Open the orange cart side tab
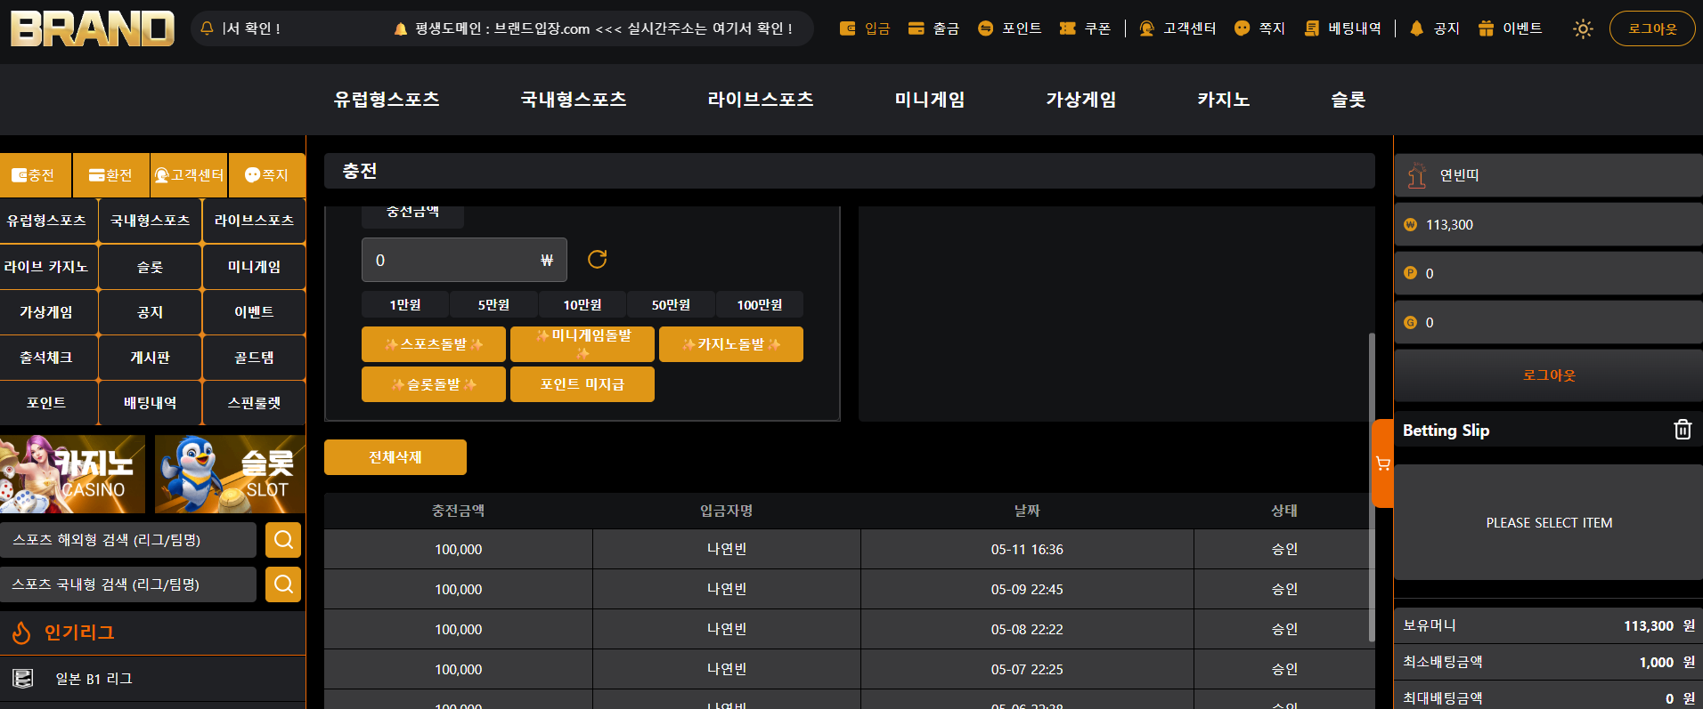The height and width of the screenshot is (709, 1703). tap(1382, 463)
